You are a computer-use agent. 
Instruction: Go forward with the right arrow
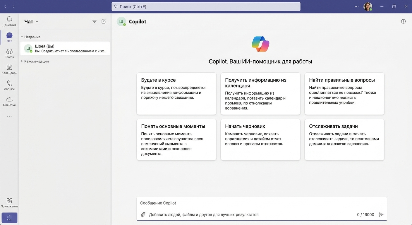13,6
